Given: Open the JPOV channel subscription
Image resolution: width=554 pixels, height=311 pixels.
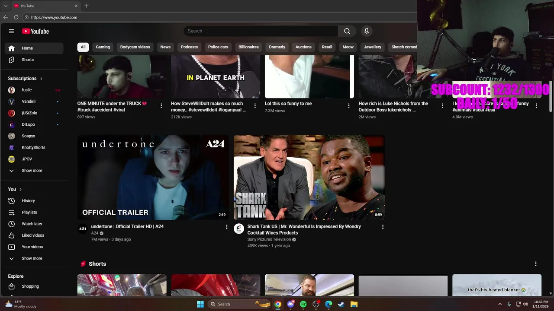Looking at the screenshot, I should (34, 159).
